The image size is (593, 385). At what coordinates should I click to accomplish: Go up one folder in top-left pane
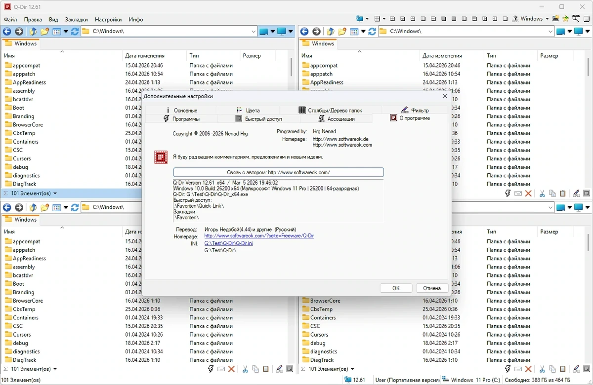(33, 31)
